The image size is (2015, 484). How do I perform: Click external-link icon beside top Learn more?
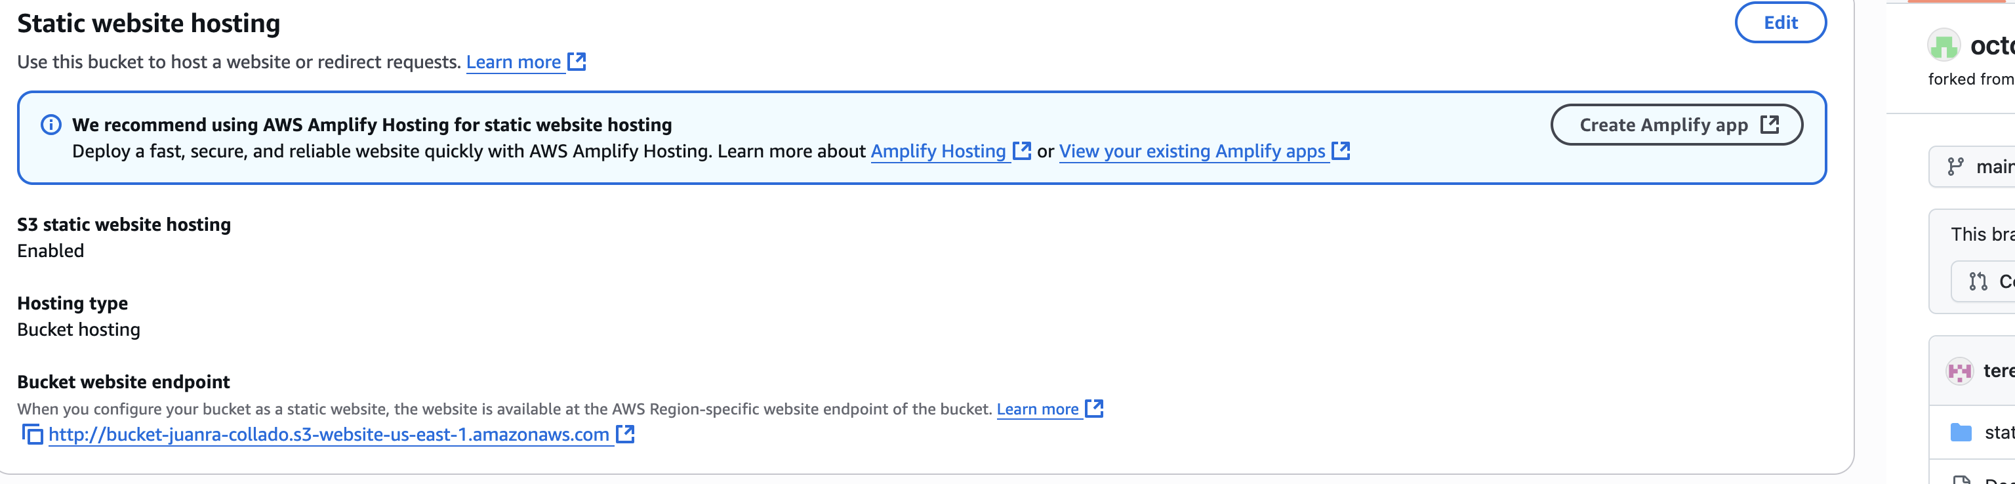577,62
